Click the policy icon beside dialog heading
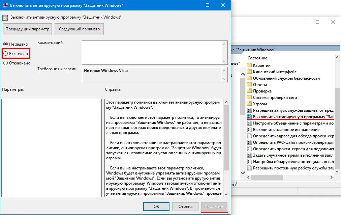The width and height of the screenshot is (341, 215). [5, 18]
